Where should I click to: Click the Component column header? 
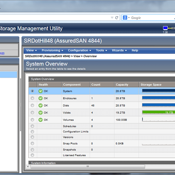76,85
